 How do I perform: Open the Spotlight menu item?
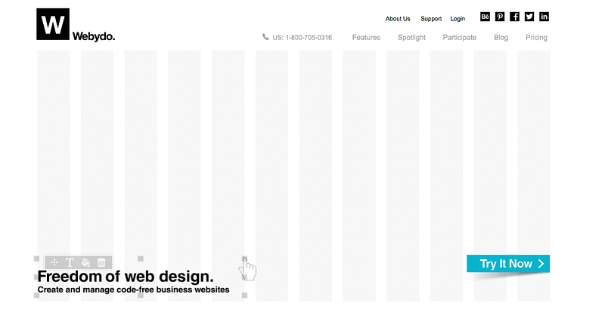411,38
